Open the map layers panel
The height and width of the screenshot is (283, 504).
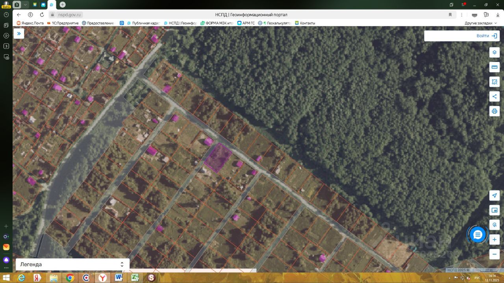click(495, 52)
